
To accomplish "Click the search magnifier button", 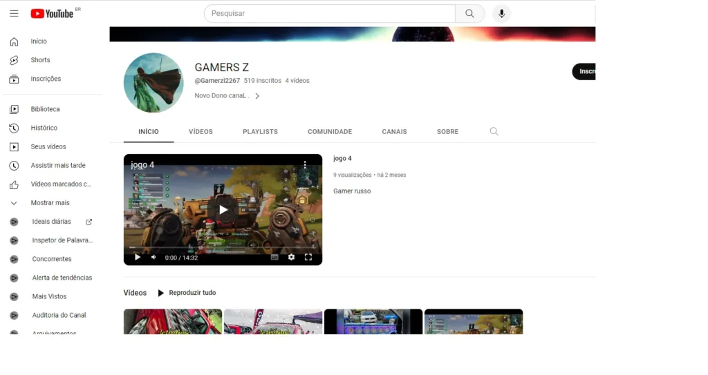I will tap(469, 14).
